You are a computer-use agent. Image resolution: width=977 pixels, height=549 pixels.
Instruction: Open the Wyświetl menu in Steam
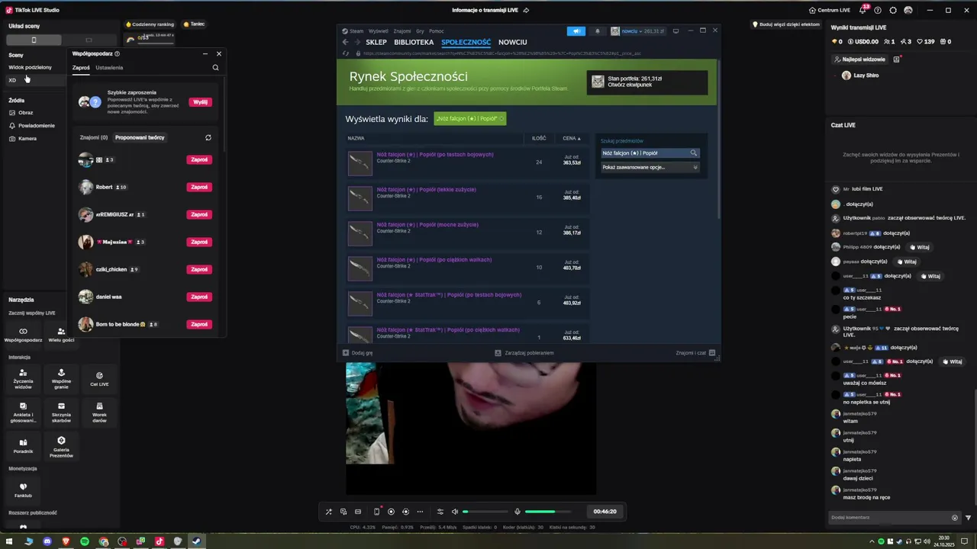point(379,31)
